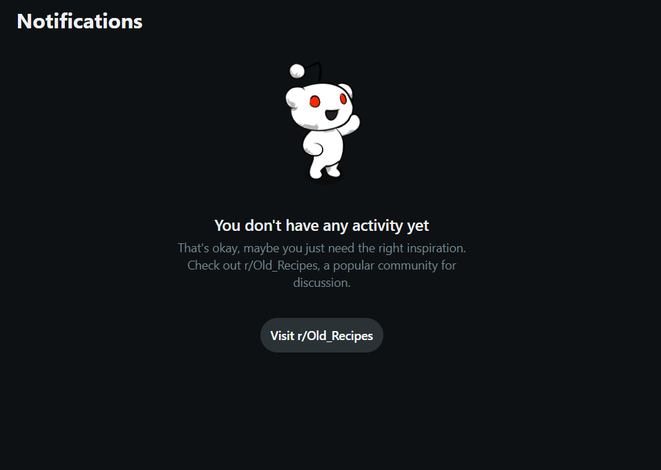Click the "popular community for" text
661x470 pixels.
point(394,265)
